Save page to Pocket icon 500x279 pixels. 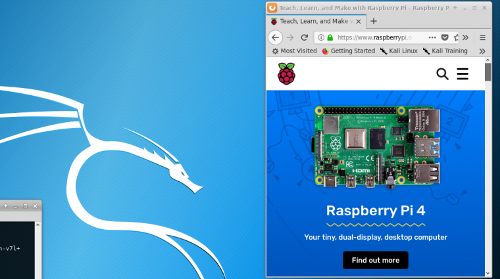[445, 37]
